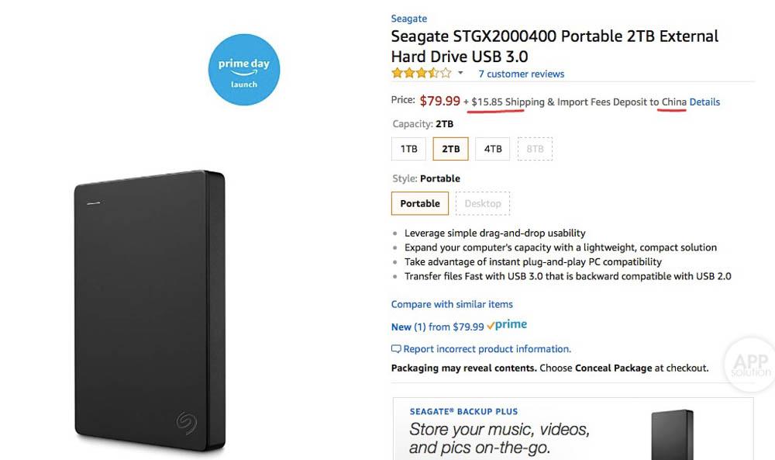Image resolution: width=775 pixels, height=460 pixels.
Task: Select the 1TB capacity option
Action: point(409,149)
